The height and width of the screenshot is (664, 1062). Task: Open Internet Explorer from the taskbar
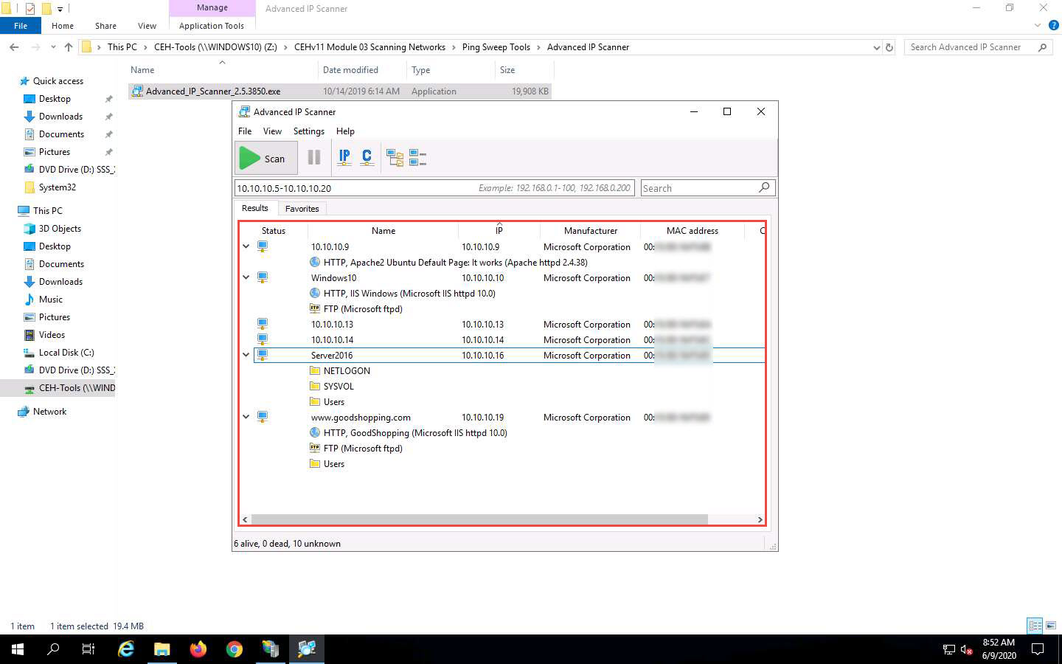[126, 649]
